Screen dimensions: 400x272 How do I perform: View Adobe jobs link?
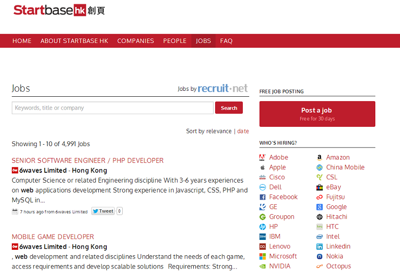pyautogui.click(x=278, y=157)
